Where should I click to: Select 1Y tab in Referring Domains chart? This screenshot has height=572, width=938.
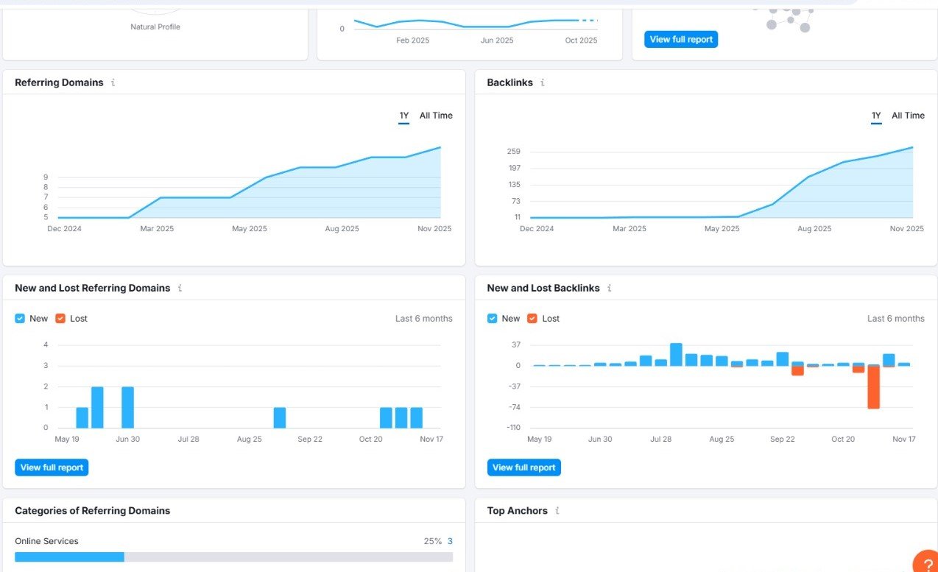(x=403, y=116)
